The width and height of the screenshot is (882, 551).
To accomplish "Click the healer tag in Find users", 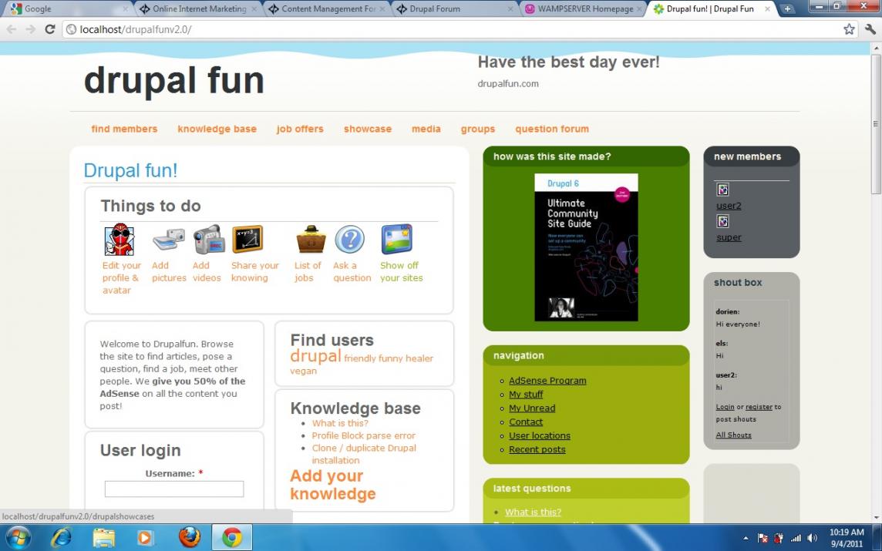I will coord(419,358).
